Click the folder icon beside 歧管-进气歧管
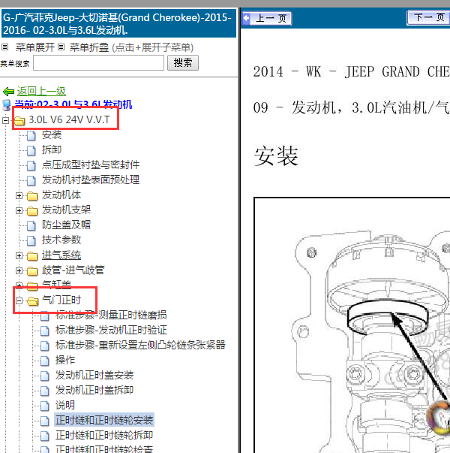This screenshot has width=450, height=453. [32, 270]
